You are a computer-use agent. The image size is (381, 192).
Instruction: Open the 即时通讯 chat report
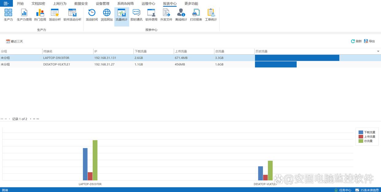(x=136, y=15)
